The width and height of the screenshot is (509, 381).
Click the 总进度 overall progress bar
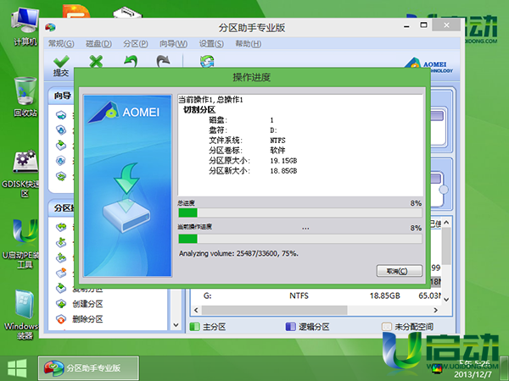[300, 213]
